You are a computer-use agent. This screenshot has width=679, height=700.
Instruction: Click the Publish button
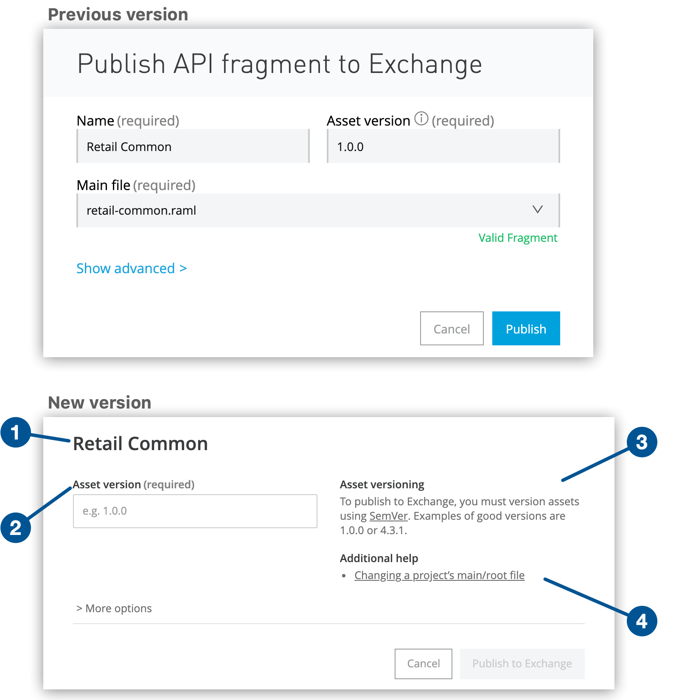[x=525, y=328]
